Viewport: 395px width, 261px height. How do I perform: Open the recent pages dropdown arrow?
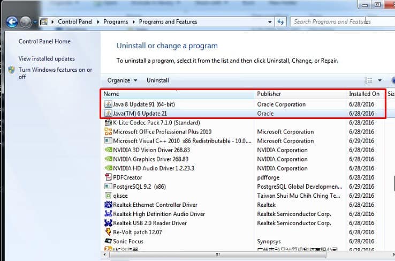coord(35,22)
